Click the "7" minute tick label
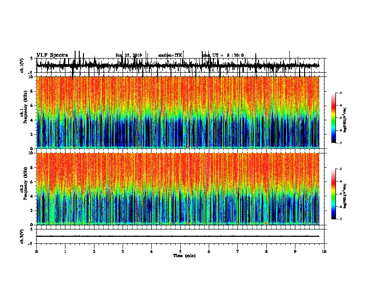The image size is (365, 282). tap(238, 252)
